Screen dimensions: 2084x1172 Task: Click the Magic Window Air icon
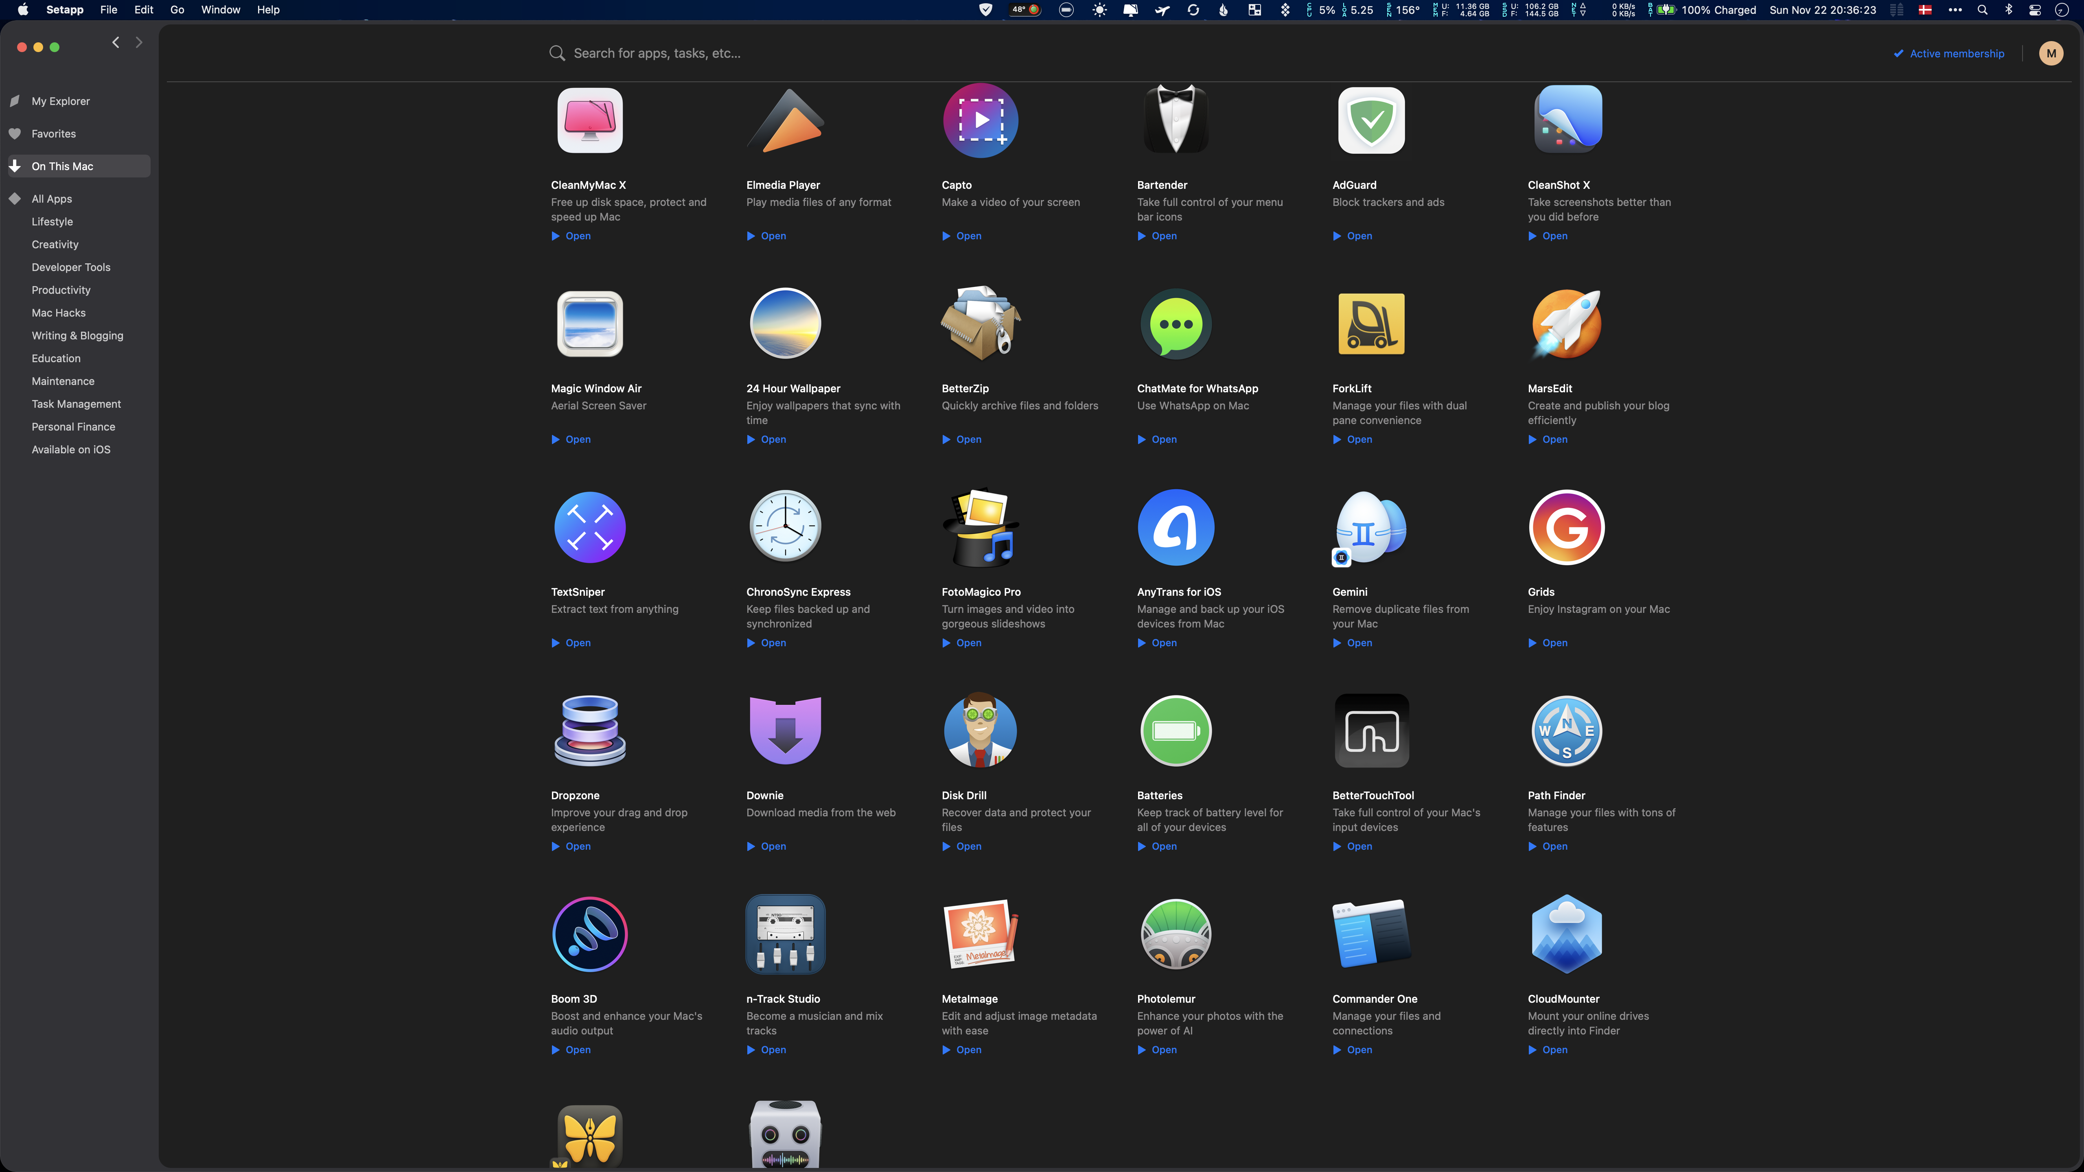tap(590, 324)
